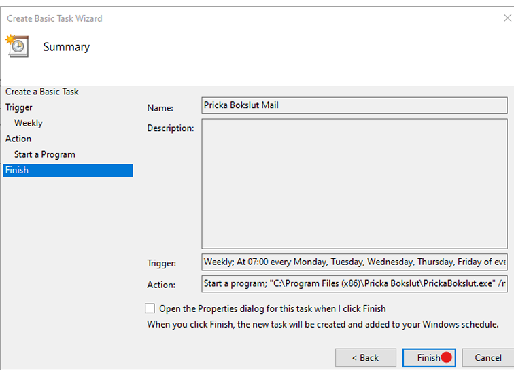This screenshot has width=514, height=371.
Task: Click the Description: label
Action: (171, 128)
